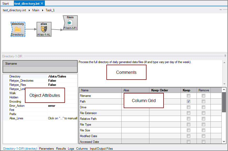Screen dimensions: 228x151
Task: Click the Remove column header
Action: (x=204, y=90)
